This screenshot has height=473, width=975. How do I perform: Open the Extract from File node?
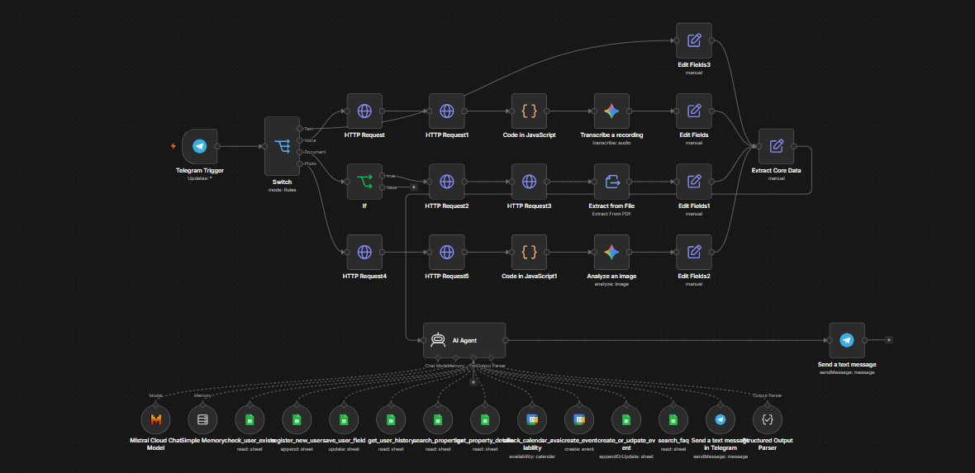coord(612,182)
